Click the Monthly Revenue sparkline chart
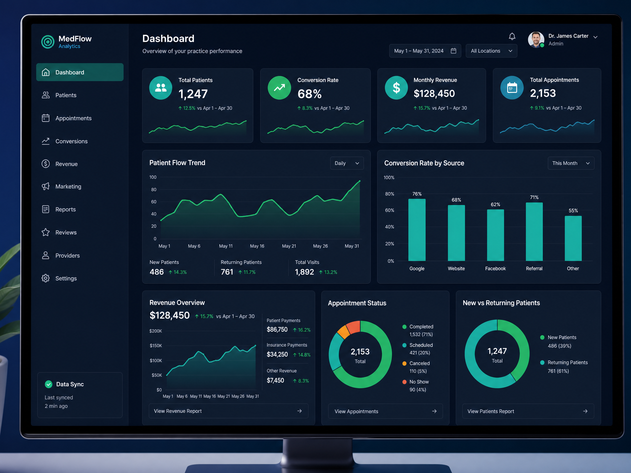The image size is (631, 473). tap(431, 127)
